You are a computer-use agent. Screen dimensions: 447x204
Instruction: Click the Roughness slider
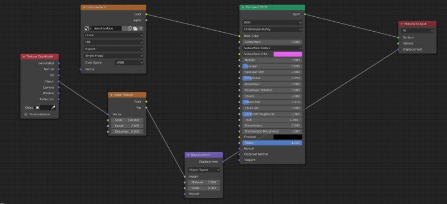click(x=272, y=78)
